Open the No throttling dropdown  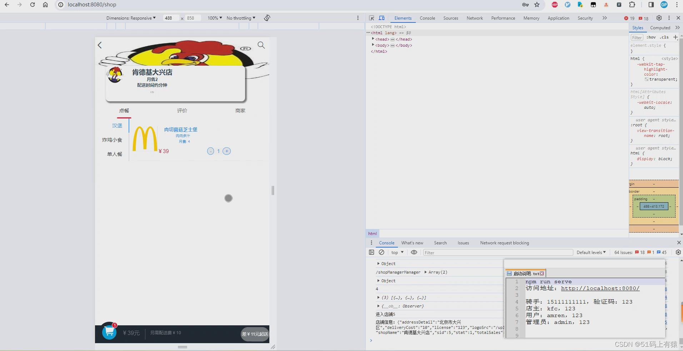[241, 18]
